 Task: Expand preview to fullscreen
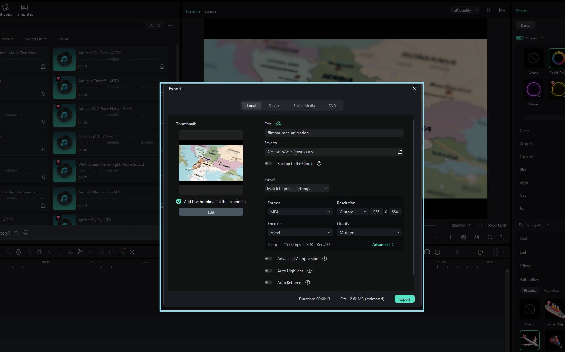pyautogui.click(x=502, y=237)
